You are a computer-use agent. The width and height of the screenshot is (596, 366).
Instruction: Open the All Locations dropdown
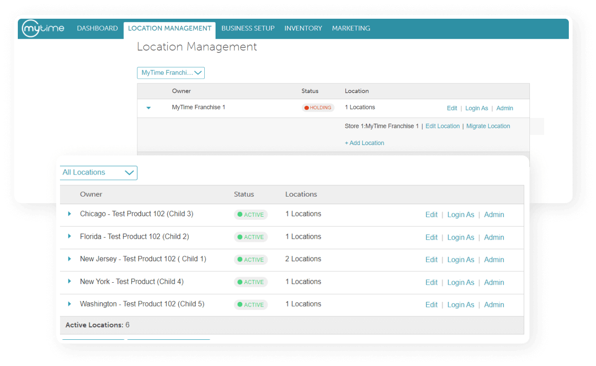[x=98, y=173]
